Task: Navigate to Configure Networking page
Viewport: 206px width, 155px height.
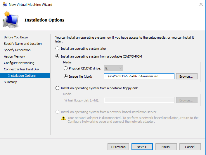Action: tap(19, 63)
